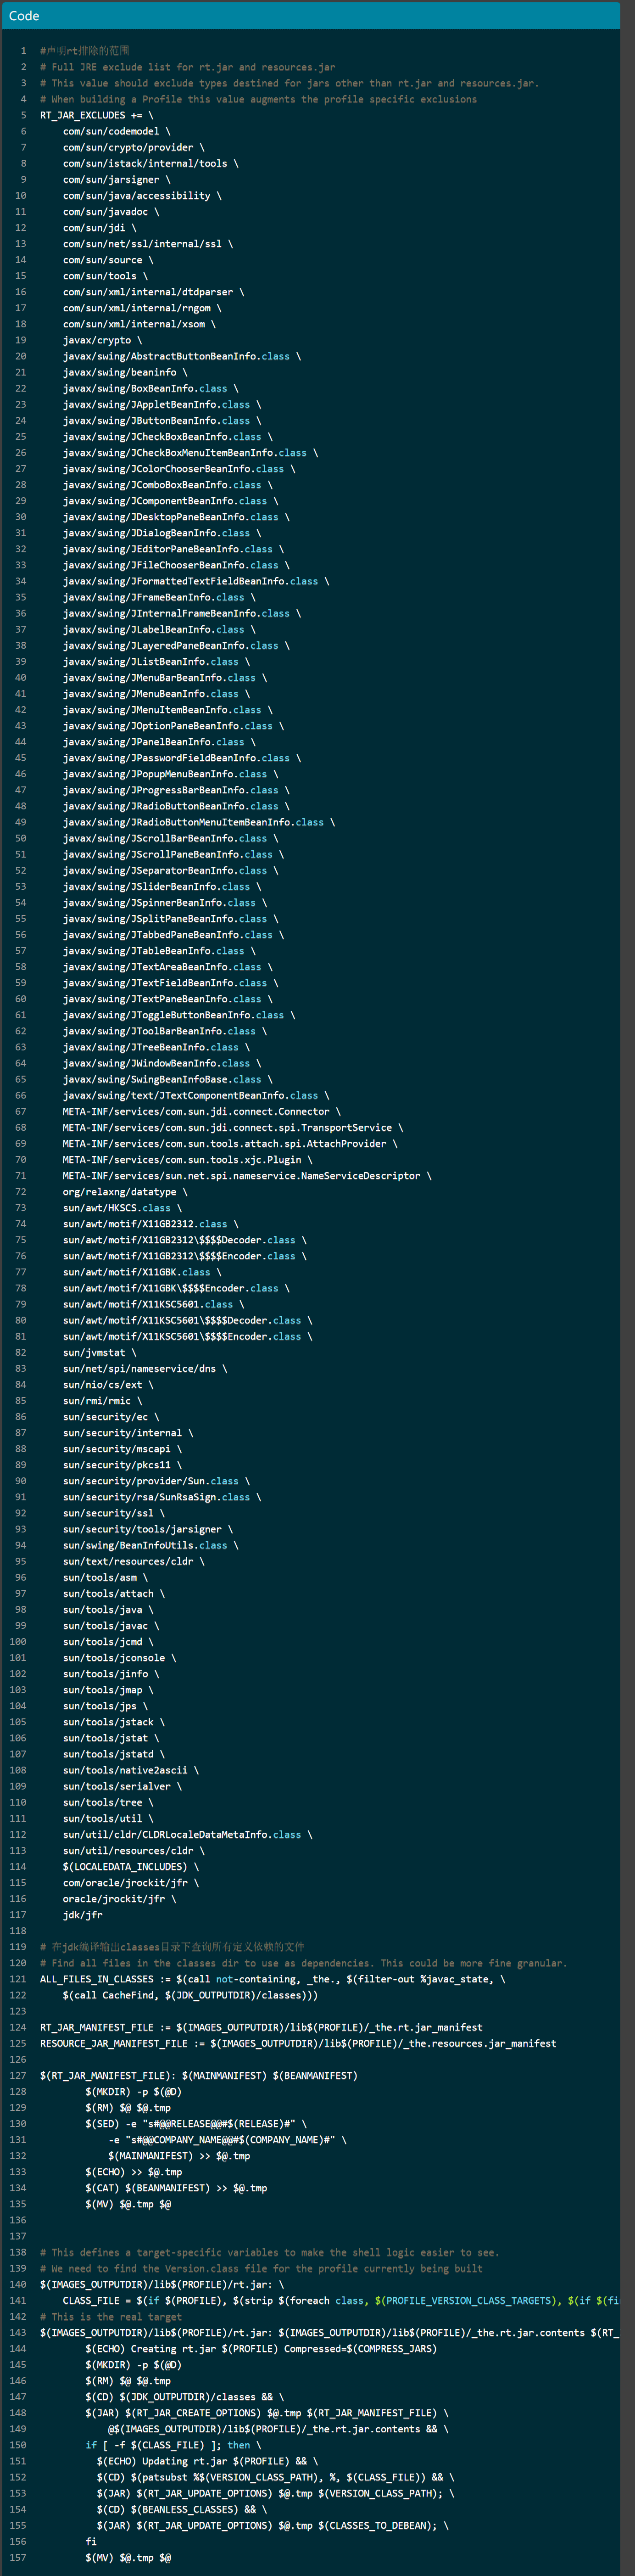Click "sun/security/rsa/SunRsaSign.class" entry
The image size is (635, 2576).
[x=162, y=1497]
